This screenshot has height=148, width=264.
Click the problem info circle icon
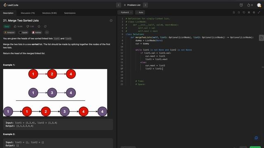coord(111,21)
